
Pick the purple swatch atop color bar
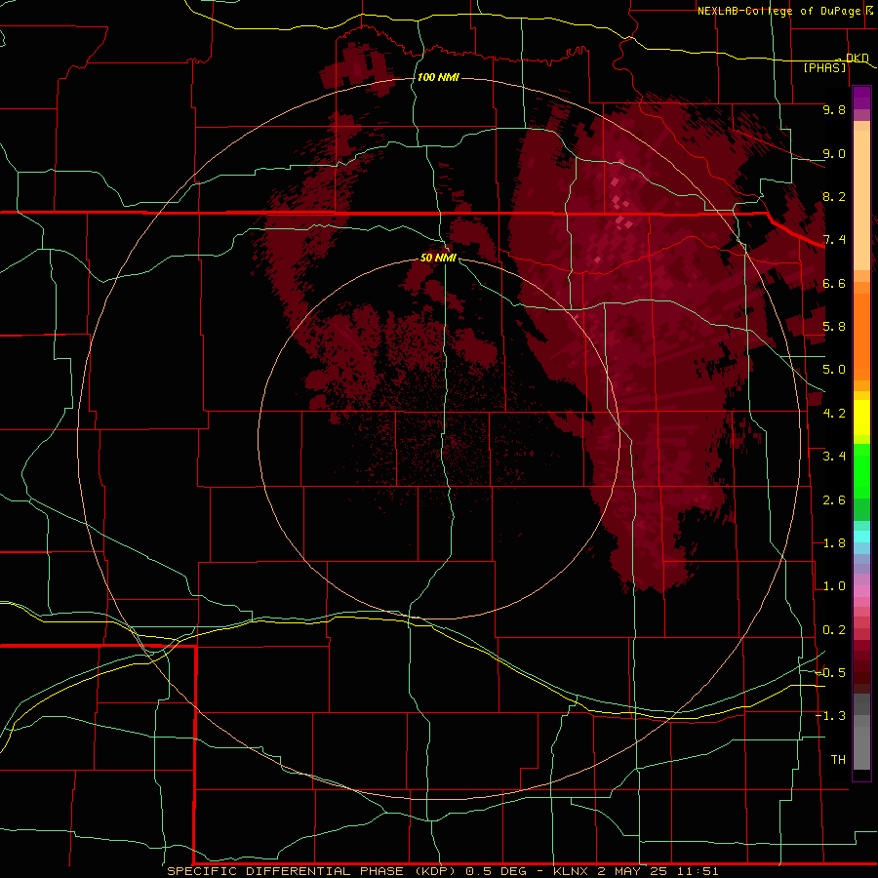point(861,98)
